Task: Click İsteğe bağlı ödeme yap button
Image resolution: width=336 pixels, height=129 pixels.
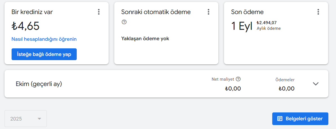Action: 44,54
